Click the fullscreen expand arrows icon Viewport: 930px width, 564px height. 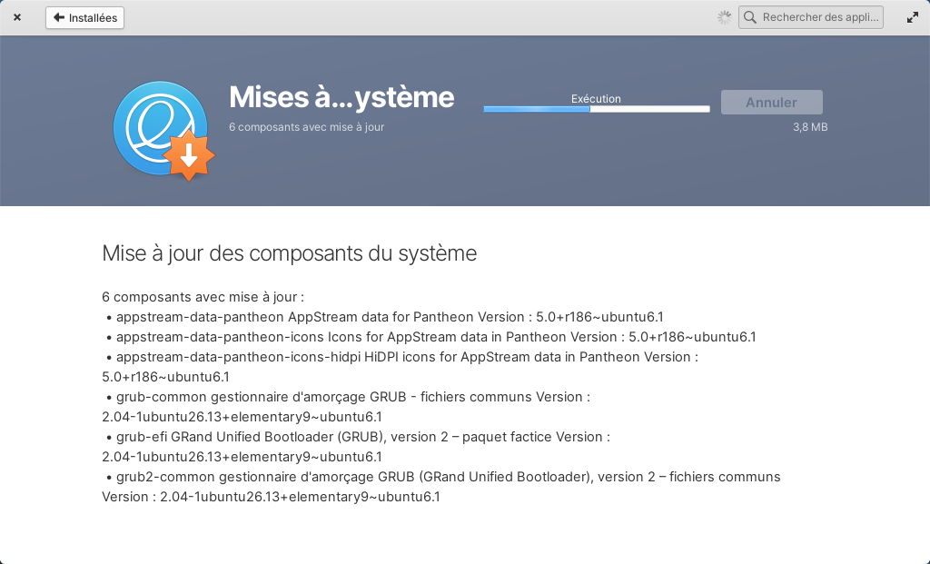[x=912, y=17]
